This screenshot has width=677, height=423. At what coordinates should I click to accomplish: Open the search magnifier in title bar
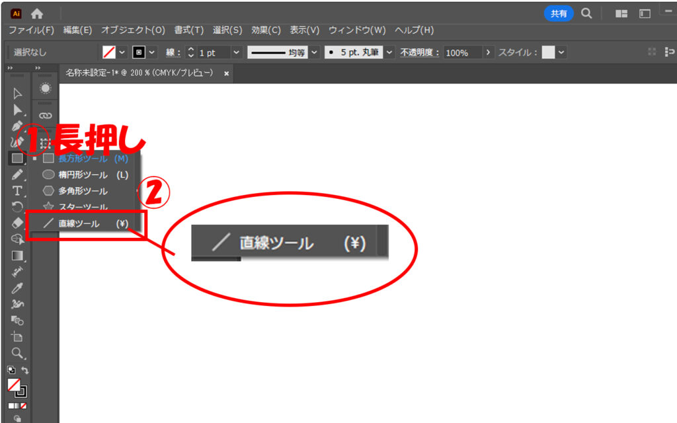(586, 13)
